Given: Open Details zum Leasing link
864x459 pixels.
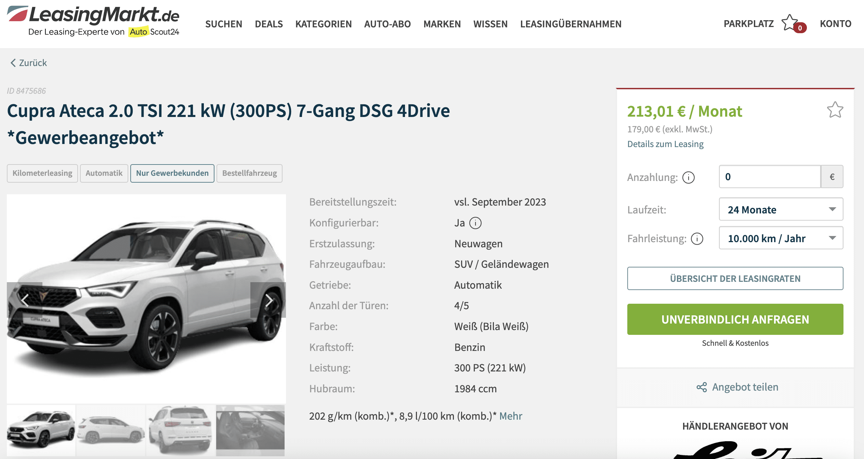Looking at the screenshot, I should [665, 144].
